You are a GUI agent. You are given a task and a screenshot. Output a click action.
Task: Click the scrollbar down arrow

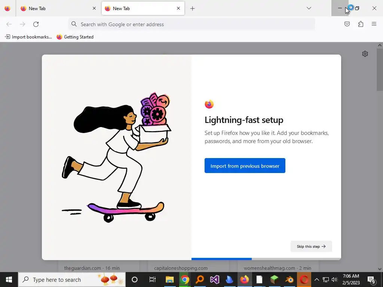coord(380,269)
